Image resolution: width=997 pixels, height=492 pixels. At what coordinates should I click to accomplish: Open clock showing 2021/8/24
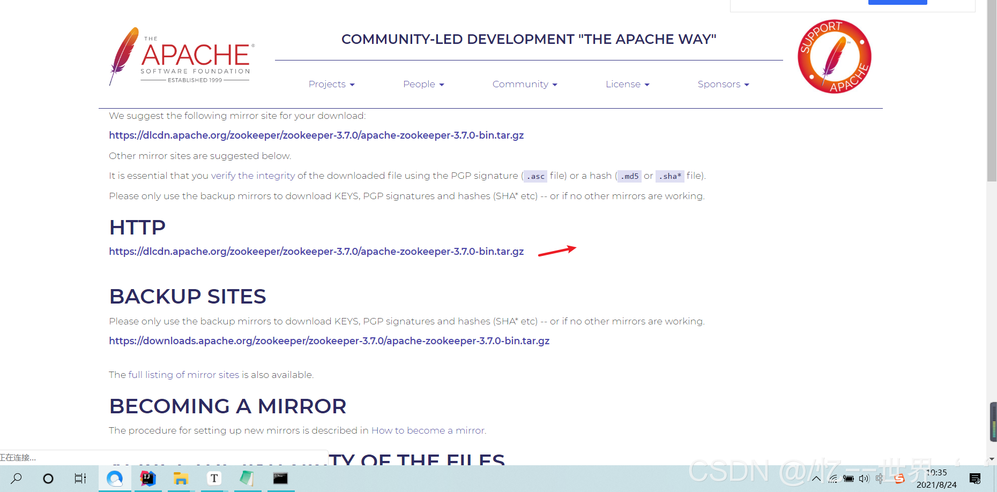point(936,479)
